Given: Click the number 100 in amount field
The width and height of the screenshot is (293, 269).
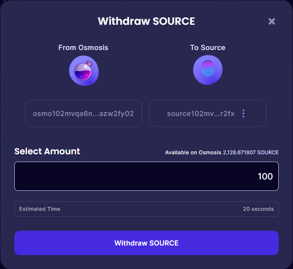Looking at the screenshot, I should pos(265,176).
